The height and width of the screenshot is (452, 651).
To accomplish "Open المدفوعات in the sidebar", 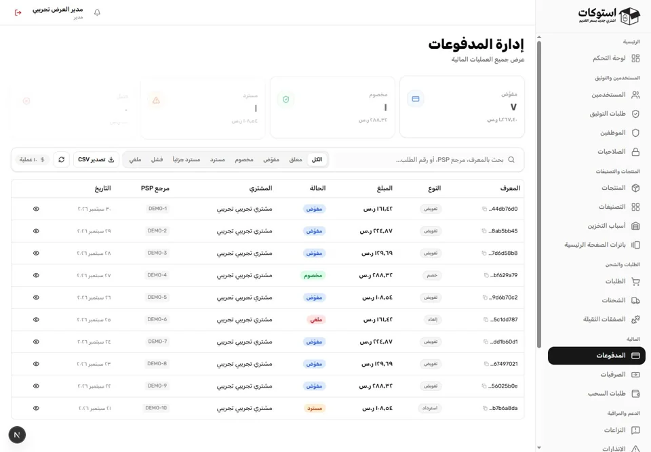I will 597,356.
